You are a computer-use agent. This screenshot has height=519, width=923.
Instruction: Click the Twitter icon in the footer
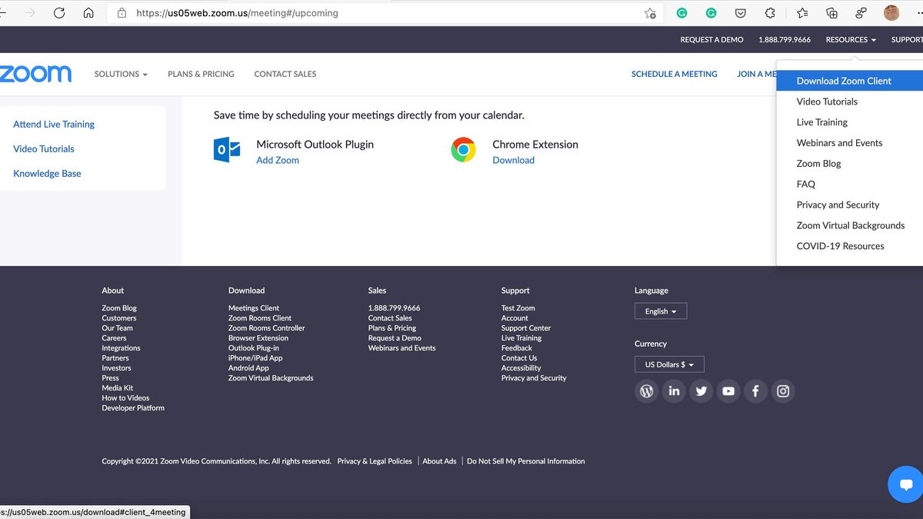click(701, 391)
